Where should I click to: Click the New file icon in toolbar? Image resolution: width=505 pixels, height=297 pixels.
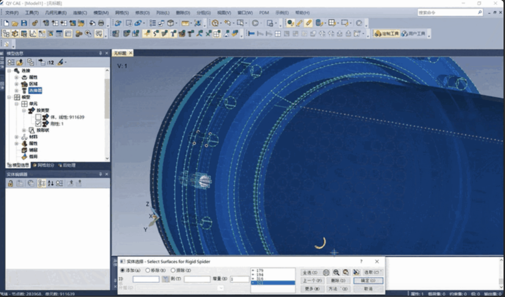[7, 23]
